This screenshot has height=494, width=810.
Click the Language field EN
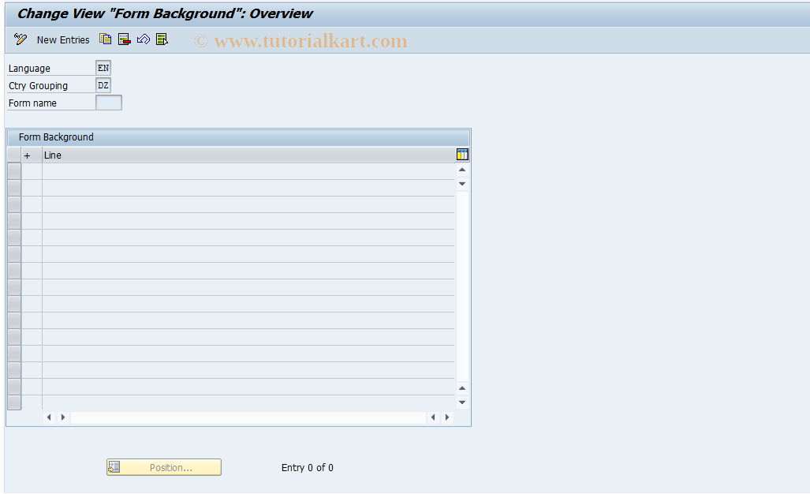click(x=103, y=68)
